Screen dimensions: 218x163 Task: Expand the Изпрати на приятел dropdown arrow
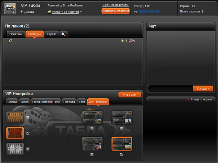[x=81, y=12]
